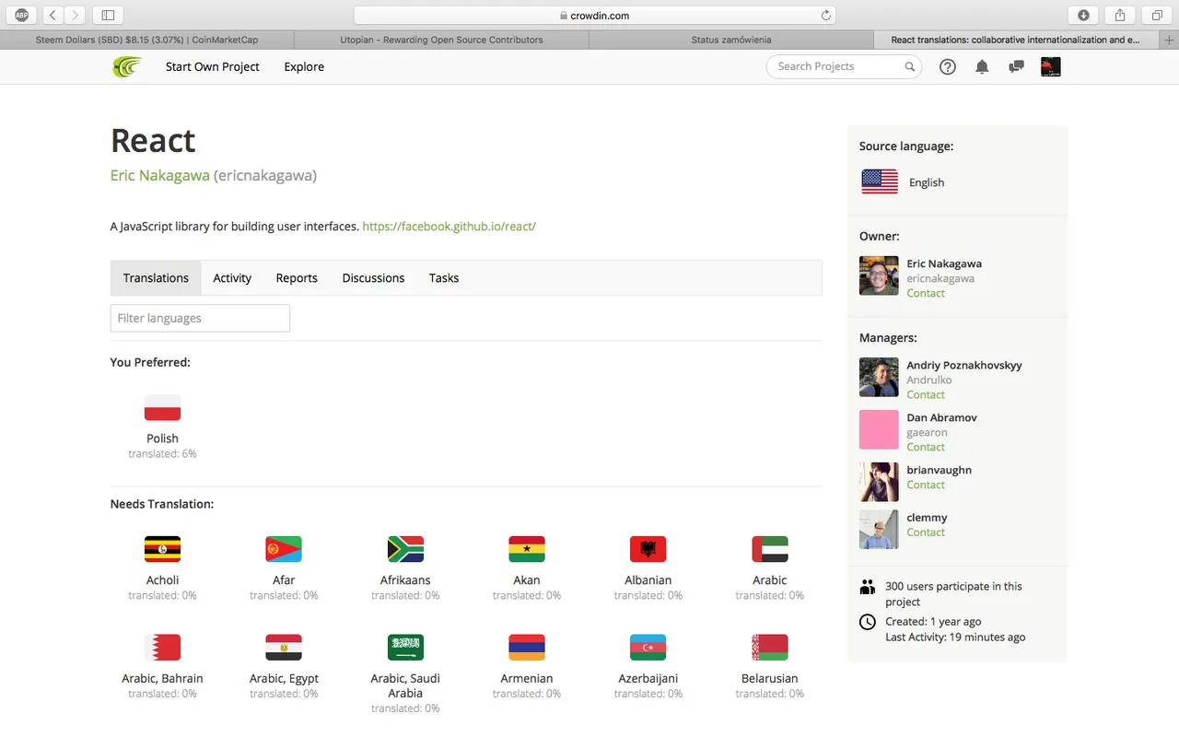The width and height of the screenshot is (1179, 737).
Task: Open the Explore menu item
Action: (x=304, y=66)
